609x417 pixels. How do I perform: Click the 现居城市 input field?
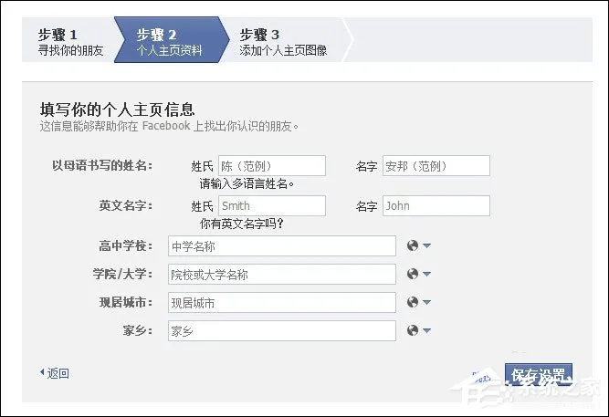pos(282,302)
